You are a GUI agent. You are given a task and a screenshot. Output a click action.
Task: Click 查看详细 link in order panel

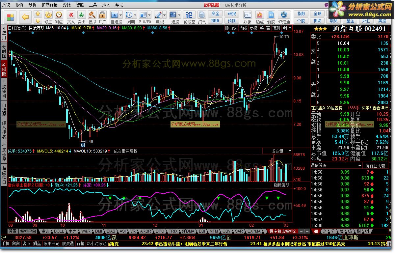point(381,108)
